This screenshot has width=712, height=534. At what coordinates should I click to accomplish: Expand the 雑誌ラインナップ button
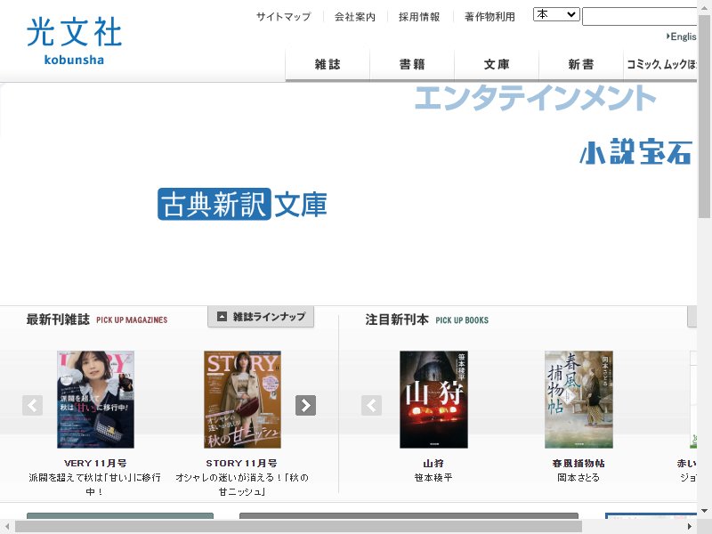pos(261,317)
